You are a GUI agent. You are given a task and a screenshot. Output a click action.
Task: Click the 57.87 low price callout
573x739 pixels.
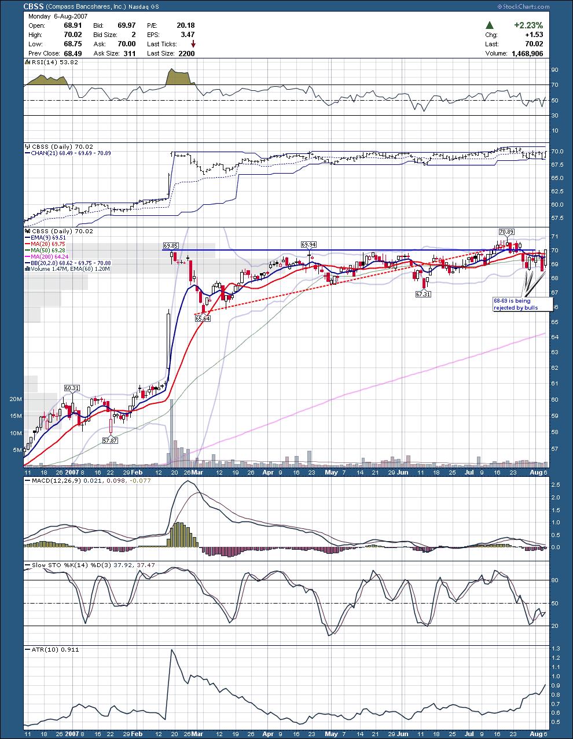pyautogui.click(x=110, y=440)
